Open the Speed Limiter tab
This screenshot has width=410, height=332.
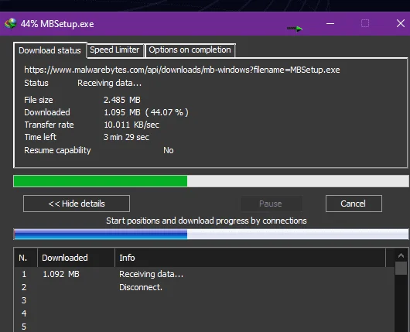[x=114, y=50]
